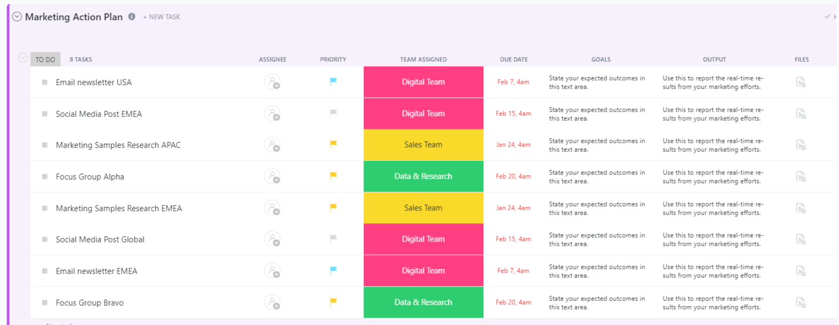Click assignee icon for Marketing Samples Research EMEA
839x325 pixels.
pos(272,208)
